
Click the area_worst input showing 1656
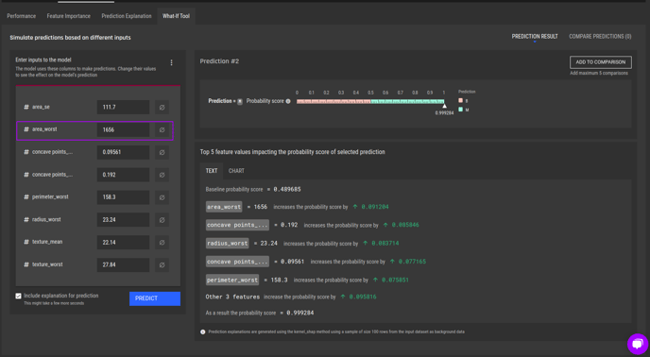[x=123, y=129]
